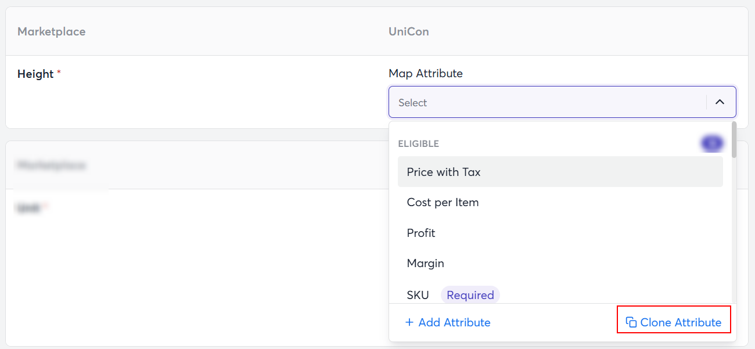
Task: Click the UniCon column header
Action: [x=409, y=32]
